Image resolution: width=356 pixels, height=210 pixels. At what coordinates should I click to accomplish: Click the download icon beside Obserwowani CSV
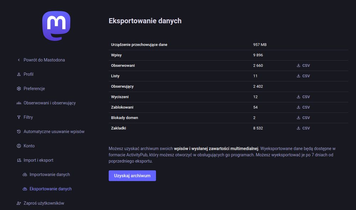pos(298,65)
